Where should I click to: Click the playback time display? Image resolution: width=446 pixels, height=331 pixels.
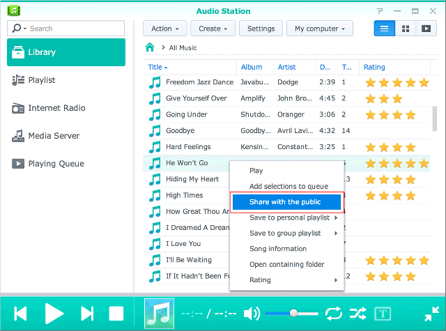pos(209,314)
